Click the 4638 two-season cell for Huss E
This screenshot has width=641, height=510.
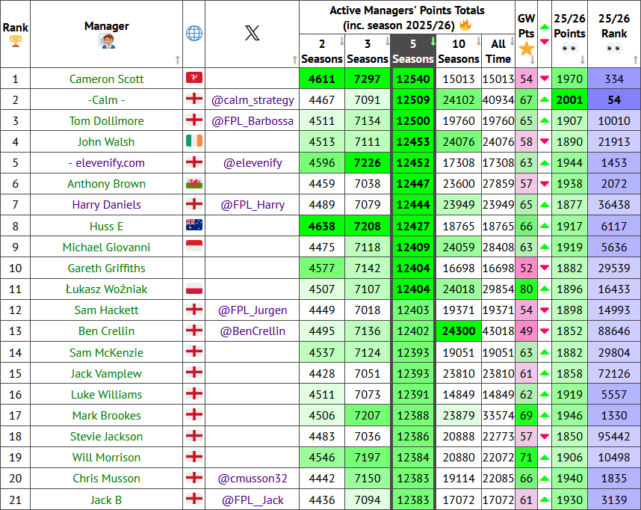[x=322, y=226]
